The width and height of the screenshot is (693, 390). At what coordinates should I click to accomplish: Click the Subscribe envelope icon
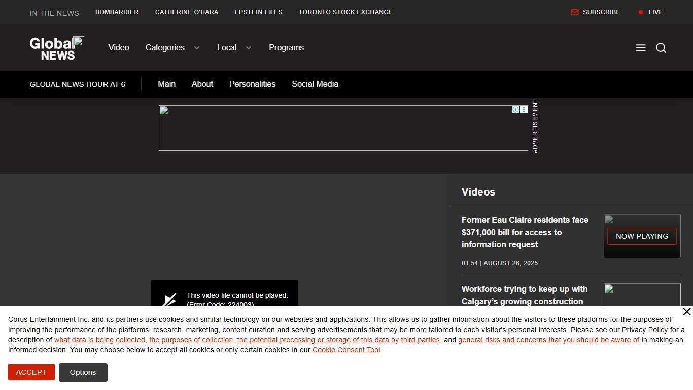(x=575, y=12)
